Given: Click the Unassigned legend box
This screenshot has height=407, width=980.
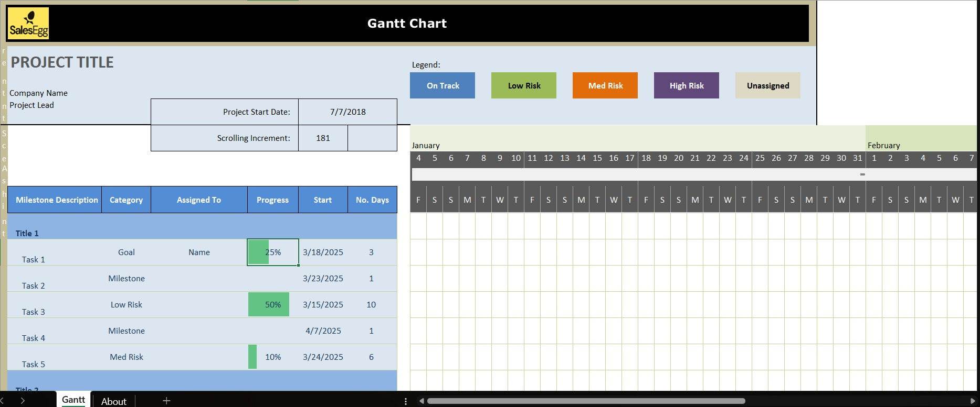Looking at the screenshot, I should point(767,85).
